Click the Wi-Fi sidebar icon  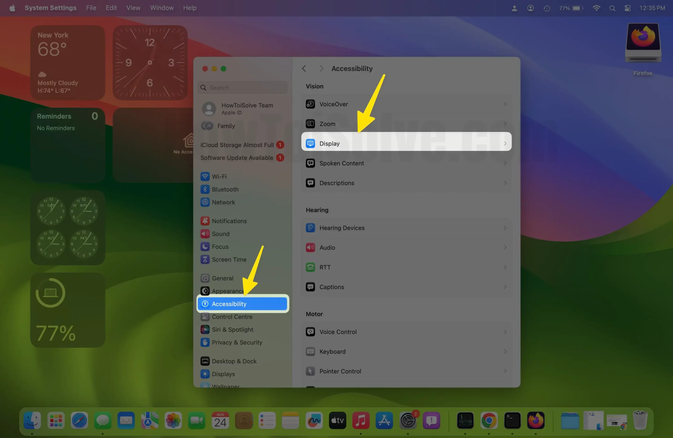(205, 176)
